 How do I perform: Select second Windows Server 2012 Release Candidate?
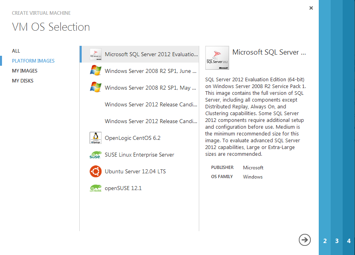coord(139,121)
